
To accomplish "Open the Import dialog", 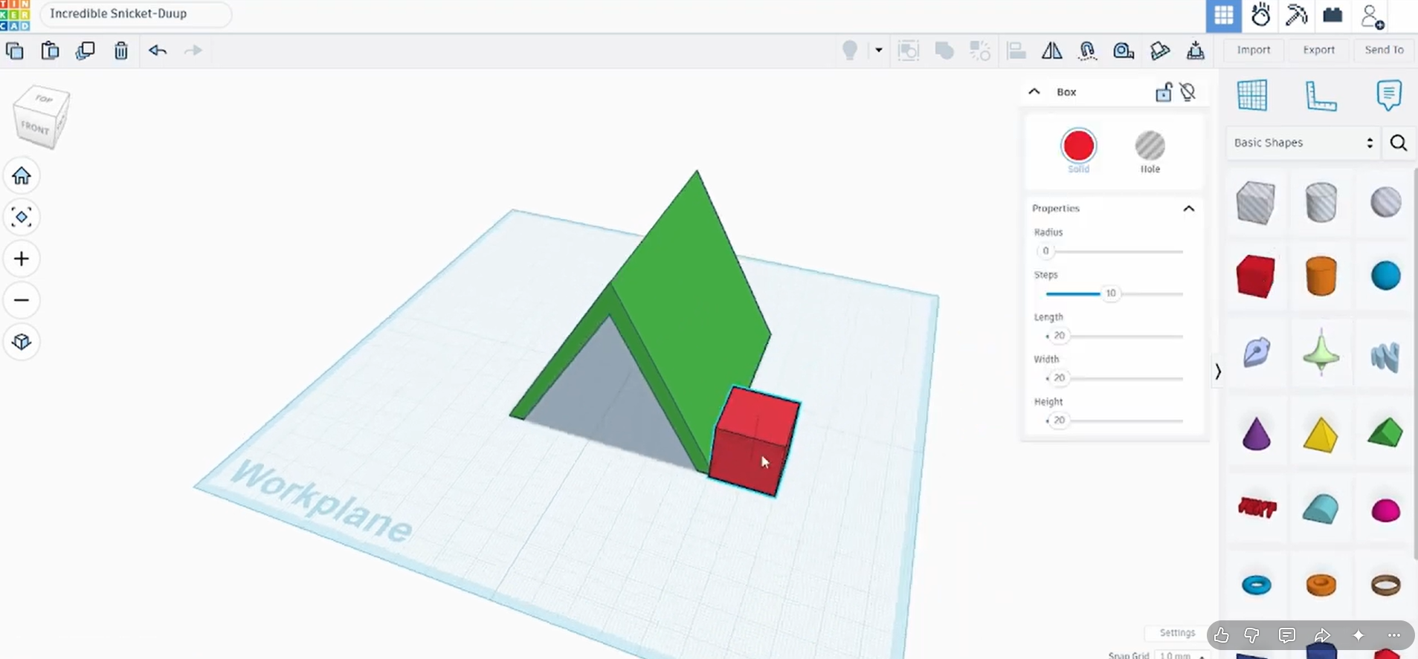I will pos(1254,50).
